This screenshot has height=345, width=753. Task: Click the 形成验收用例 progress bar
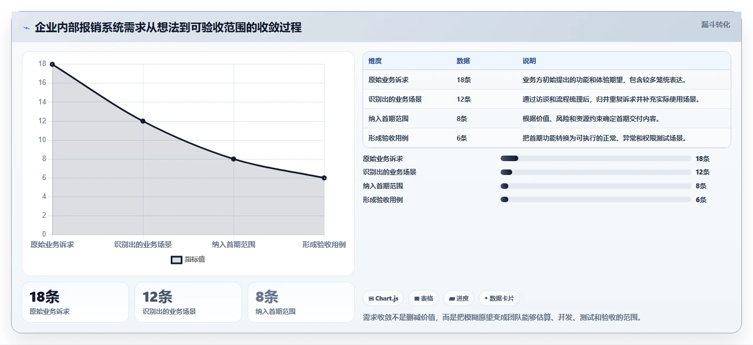(x=596, y=199)
